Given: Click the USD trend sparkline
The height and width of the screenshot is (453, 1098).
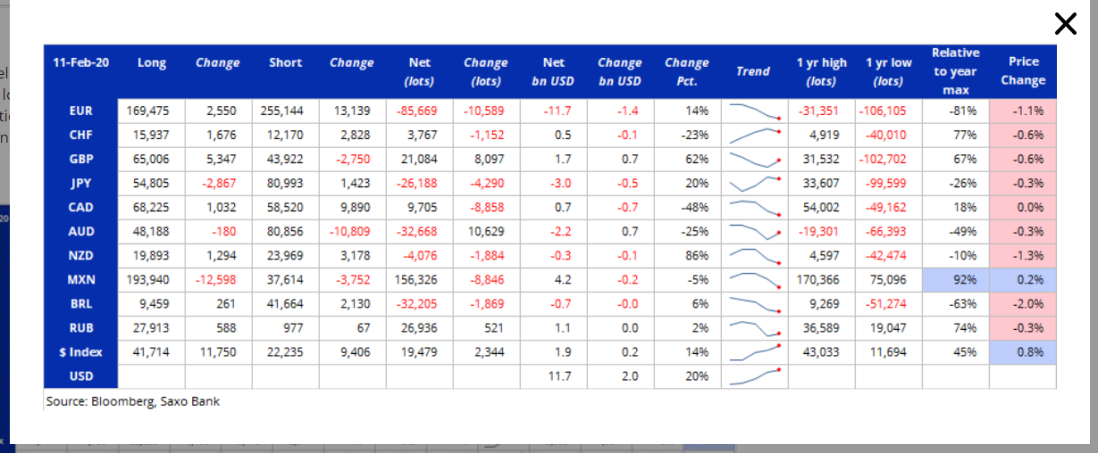Looking at the screenshot, I should pos(755,376).
